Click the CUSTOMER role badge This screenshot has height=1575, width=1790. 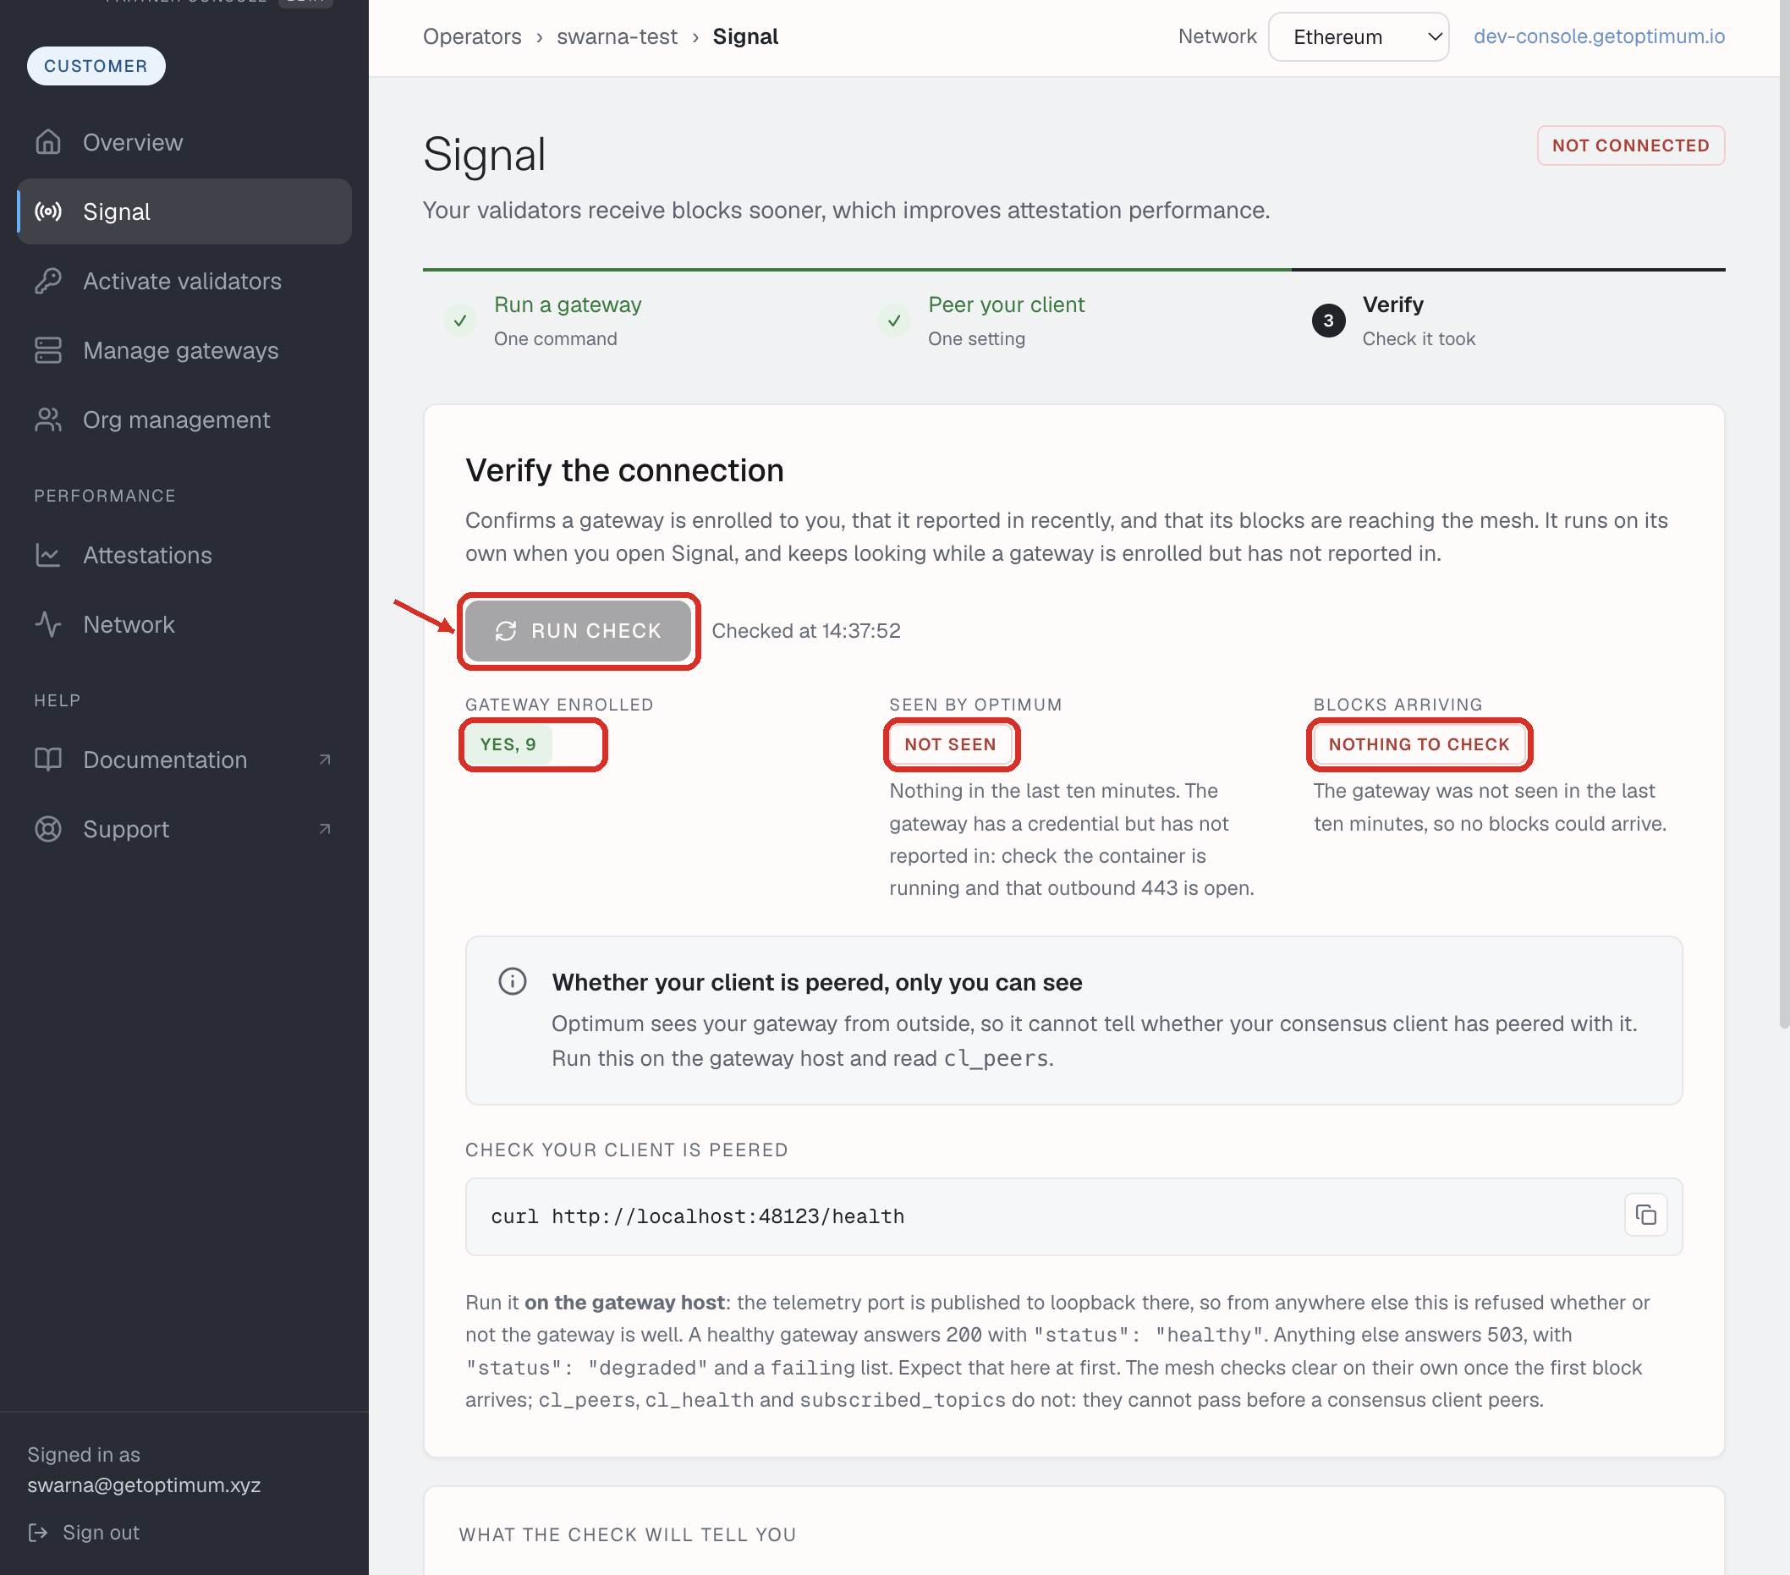[96, 66]
